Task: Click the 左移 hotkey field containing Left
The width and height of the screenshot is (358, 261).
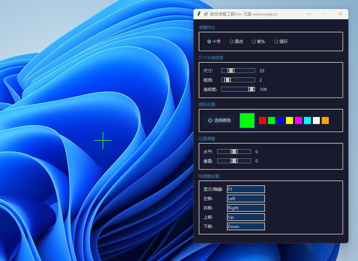Action: click(246, 199)
